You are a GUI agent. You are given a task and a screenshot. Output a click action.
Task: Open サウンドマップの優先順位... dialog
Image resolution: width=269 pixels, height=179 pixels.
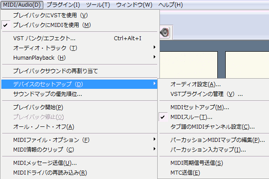(x=79, y=94)
